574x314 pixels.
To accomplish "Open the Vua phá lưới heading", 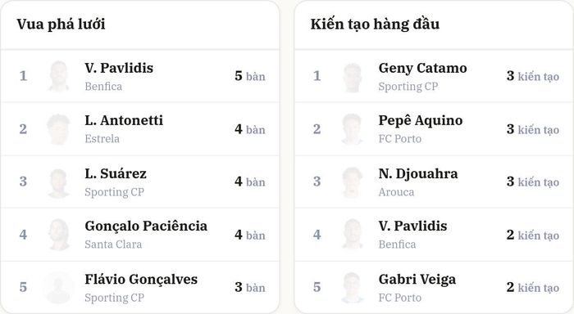I will pyautogui.click(x=61, y=25).
